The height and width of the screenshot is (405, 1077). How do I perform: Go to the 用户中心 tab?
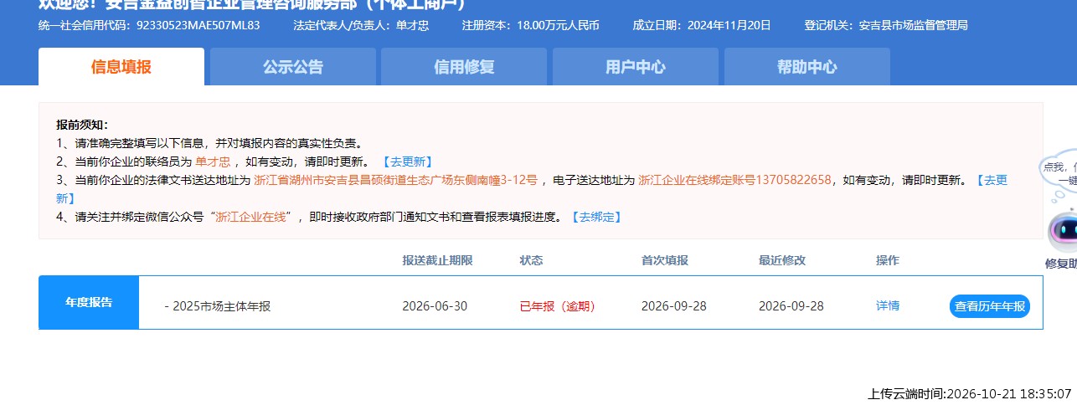pyautogui.click(x=636, y=67)
